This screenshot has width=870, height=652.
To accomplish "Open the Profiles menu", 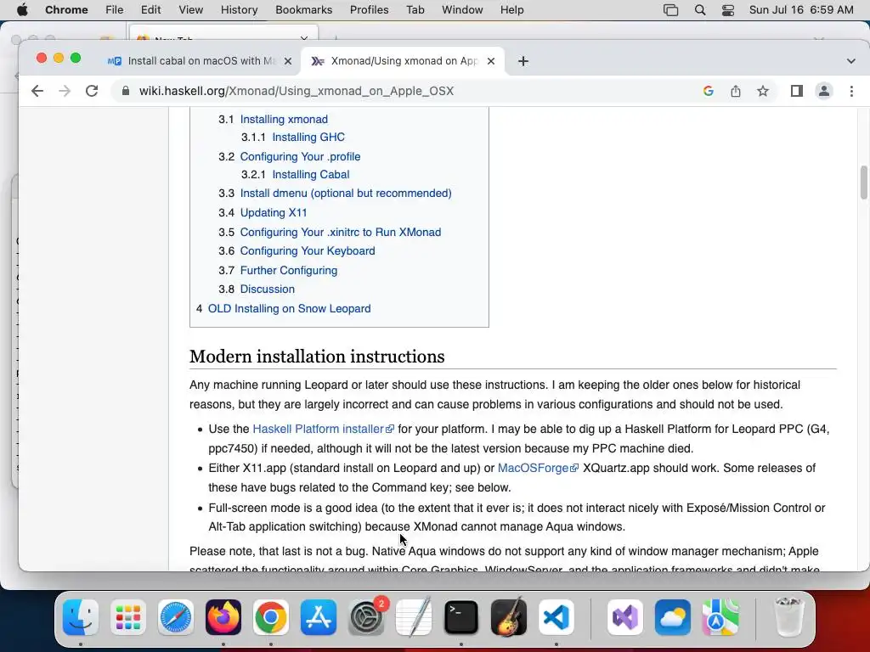I will (x=369, y=10).
